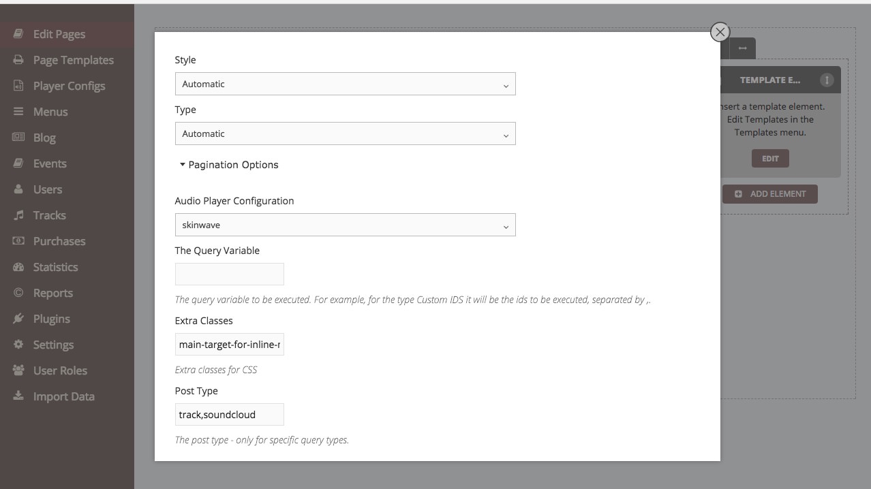
Task: Click the Post Type input field
Action: coord(229,415)
